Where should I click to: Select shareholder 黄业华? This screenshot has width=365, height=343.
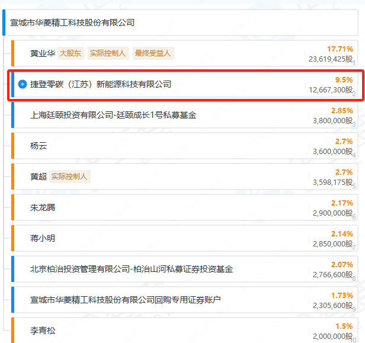(x=43, y=53)
